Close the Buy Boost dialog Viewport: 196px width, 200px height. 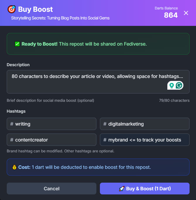click(x=186, y=13)
